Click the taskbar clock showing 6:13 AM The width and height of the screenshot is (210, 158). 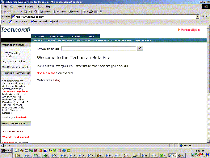(x=200, y=151)
